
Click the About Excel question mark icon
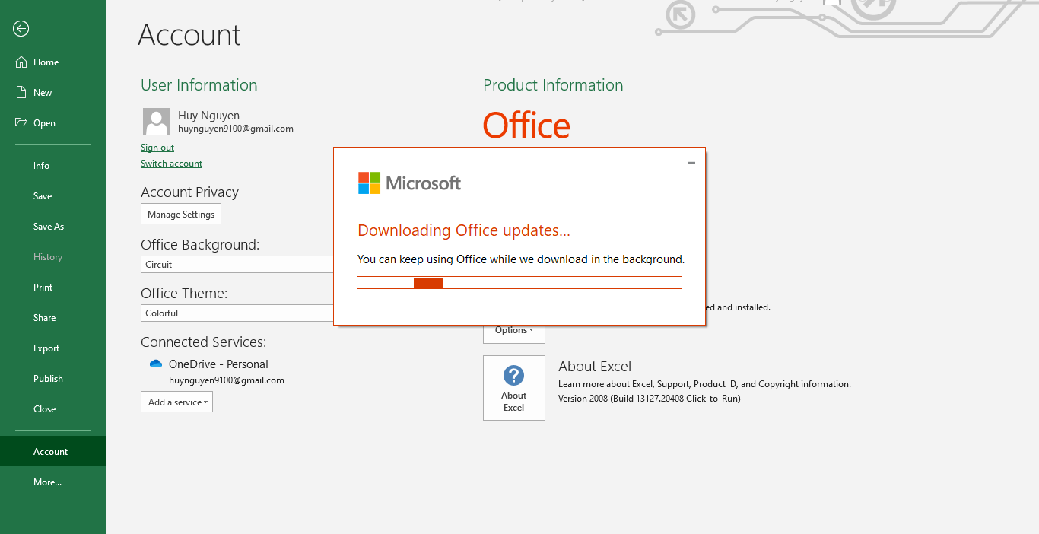click(x=513, y=377)
